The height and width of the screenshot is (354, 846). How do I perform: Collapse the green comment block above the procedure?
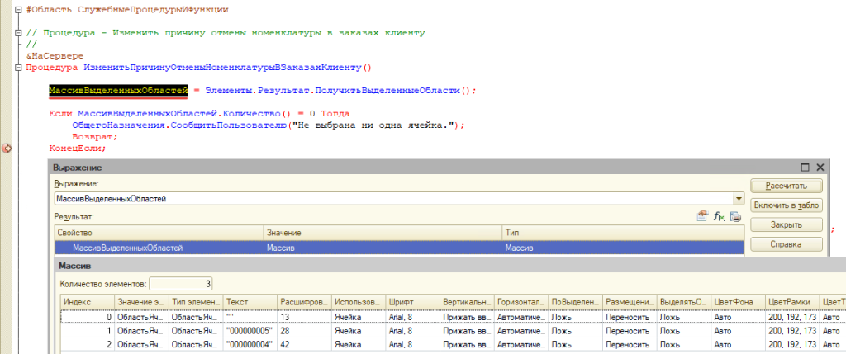pyautogui.click(x=19, y=33)
